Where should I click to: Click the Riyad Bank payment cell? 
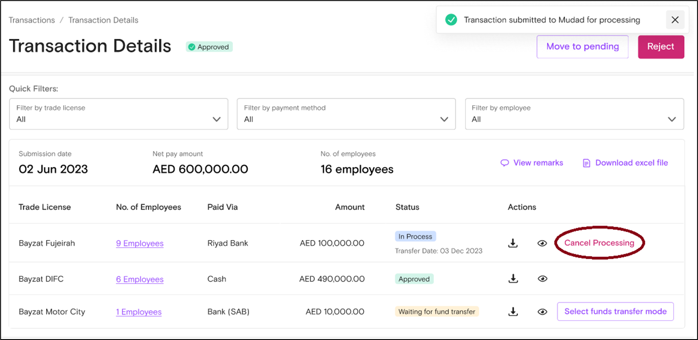coord(228,243)
